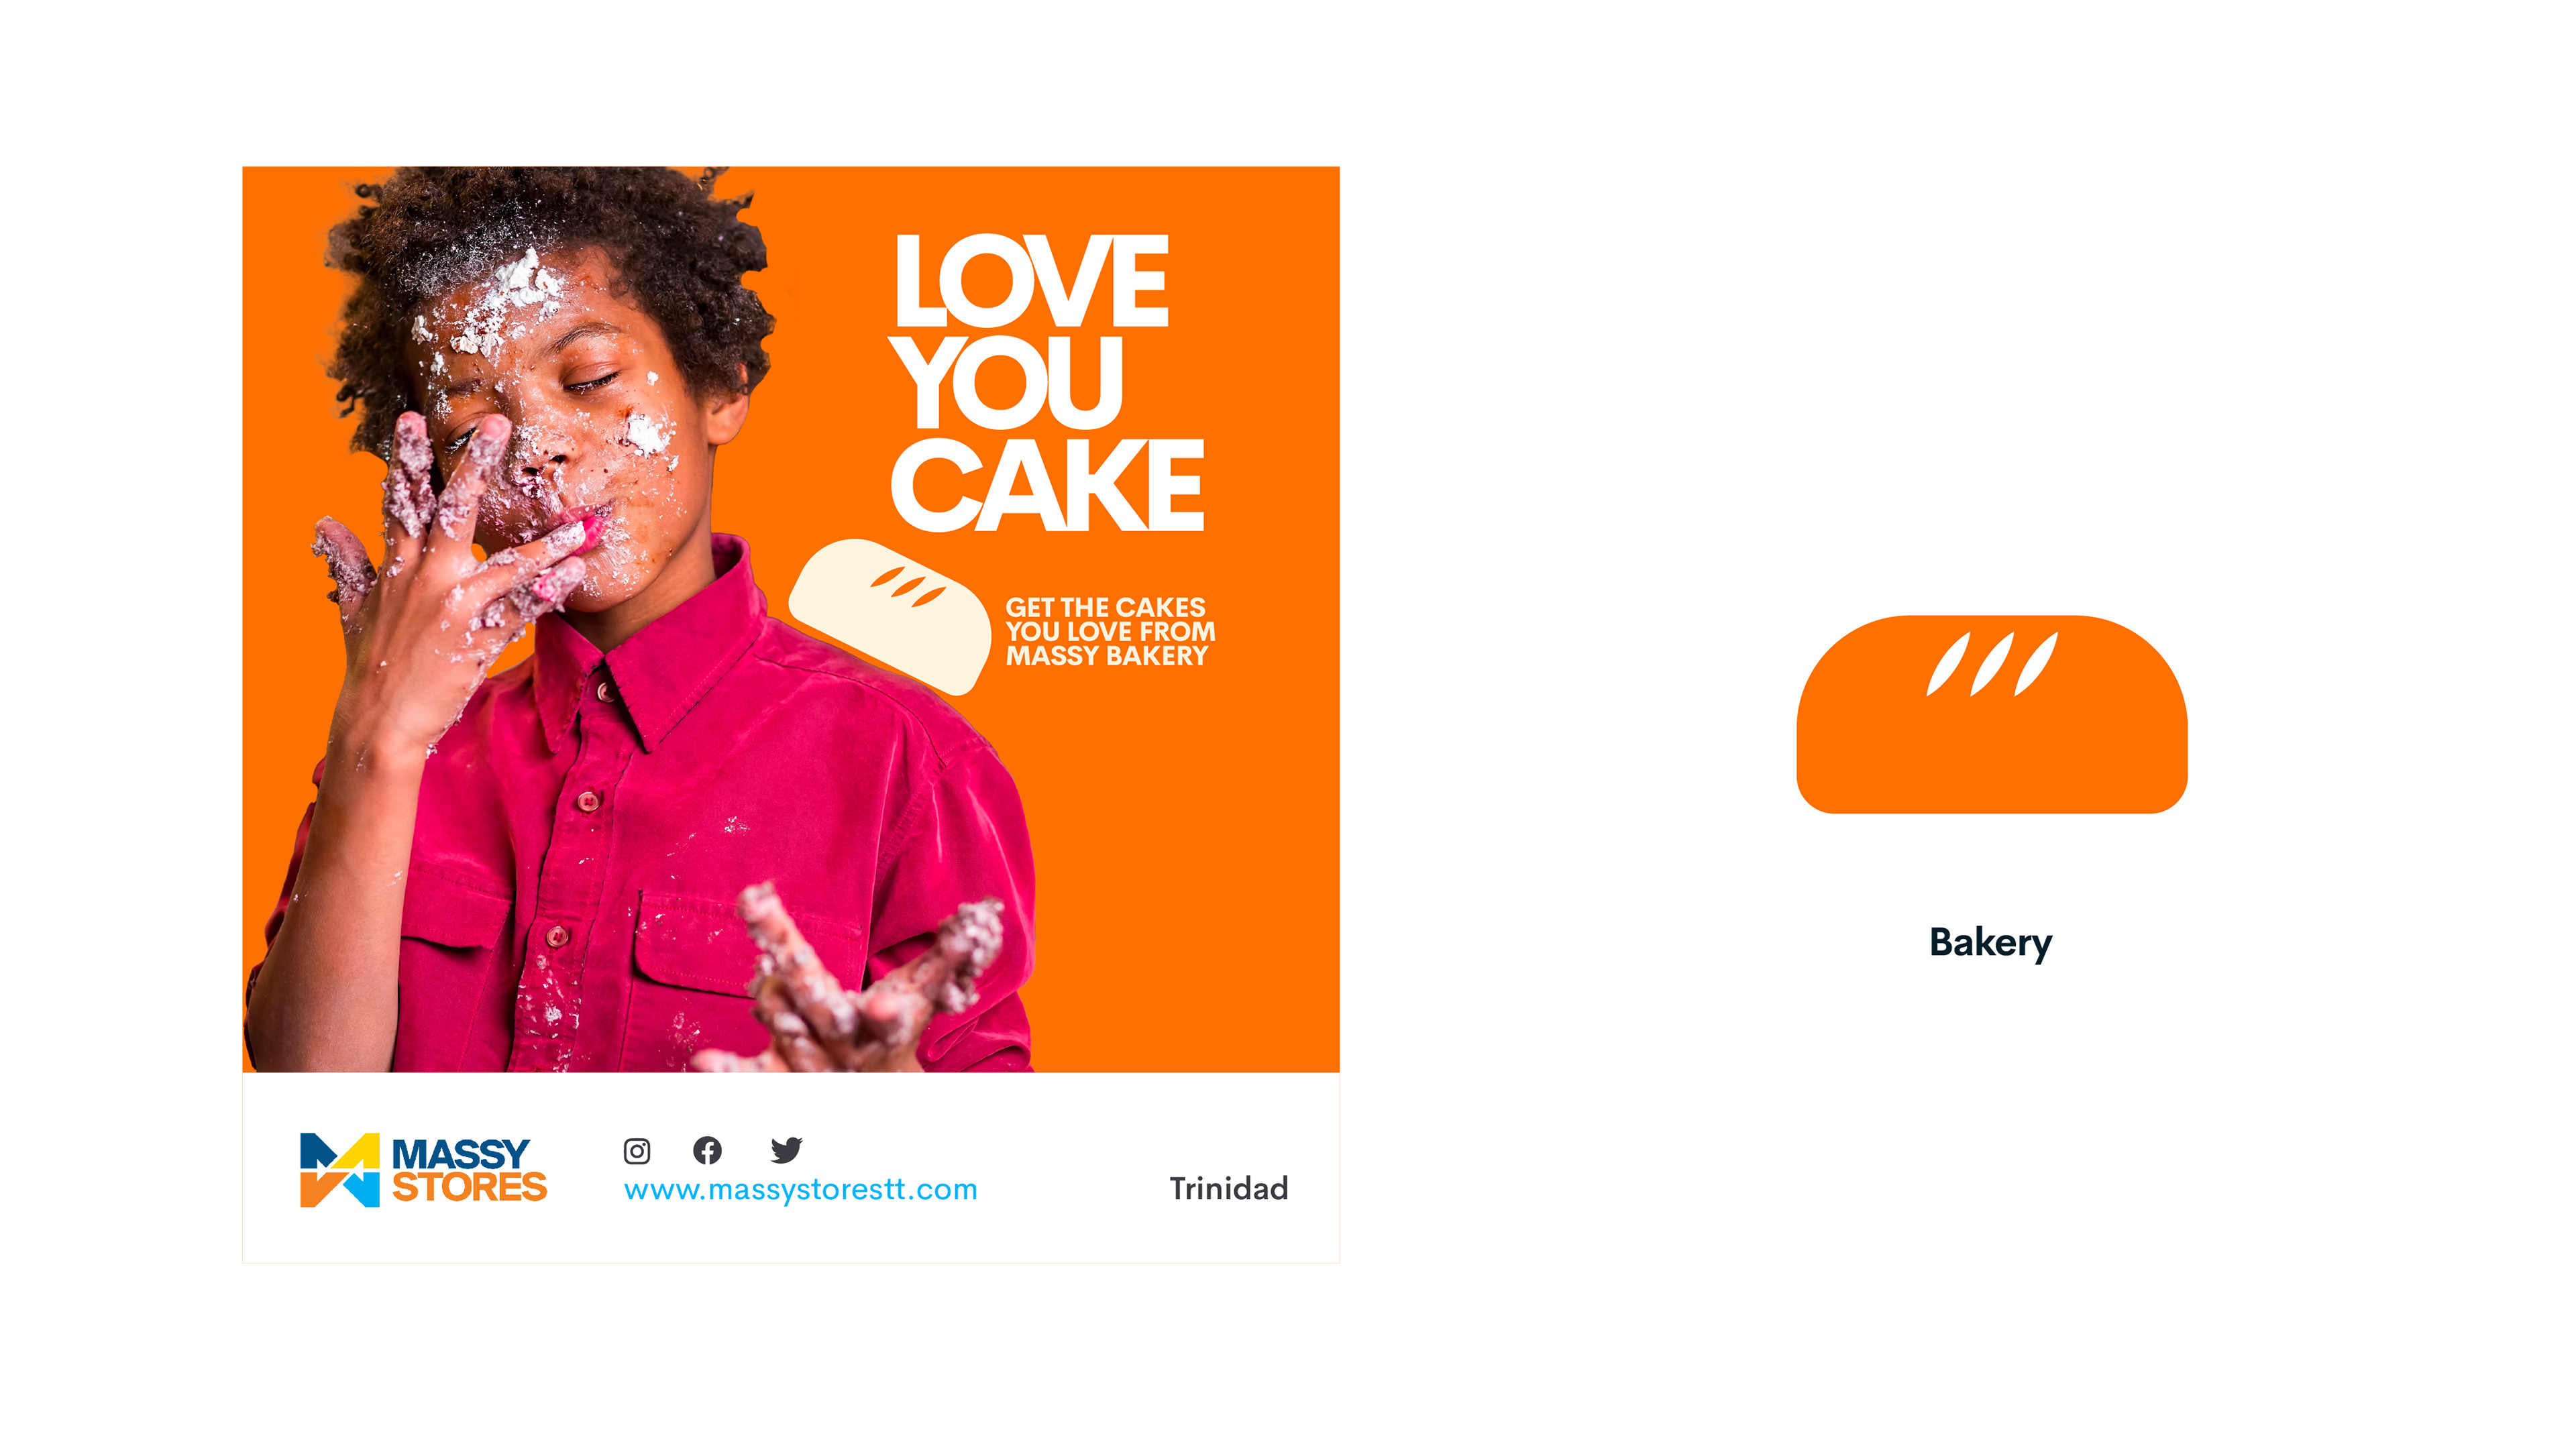This screenshot has width=2576, height=1448.
Task: Click the child's frosting-covered face
Action: pos(560,430)
